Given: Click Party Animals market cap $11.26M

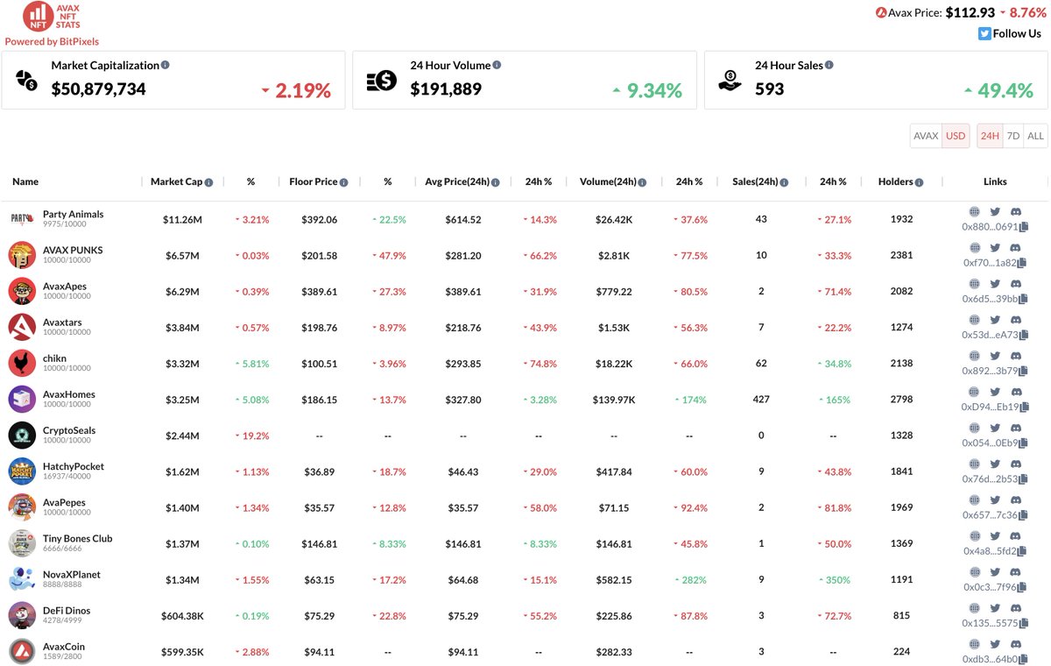Looking at the screenshot, I should tap(182, 220).
